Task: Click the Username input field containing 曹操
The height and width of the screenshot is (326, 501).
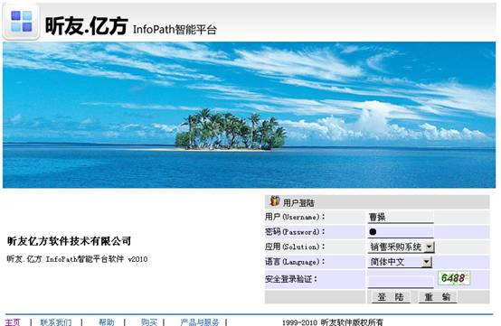Action: tap(401, 218)
